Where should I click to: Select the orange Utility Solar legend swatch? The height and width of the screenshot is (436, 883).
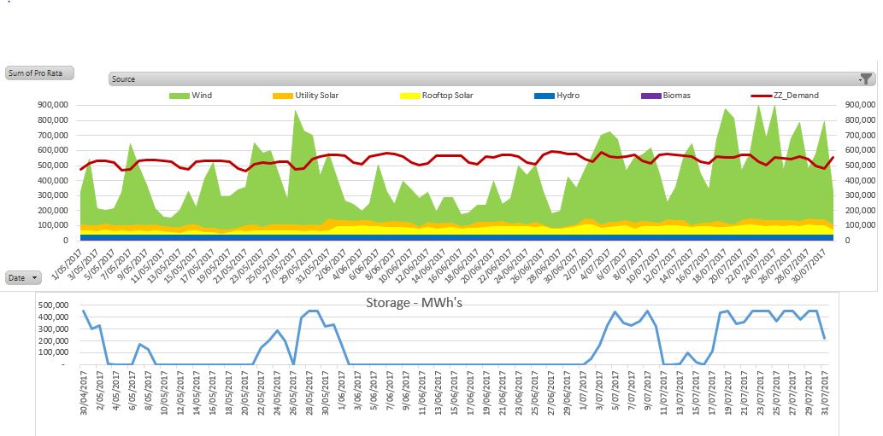tap(283, 96)
